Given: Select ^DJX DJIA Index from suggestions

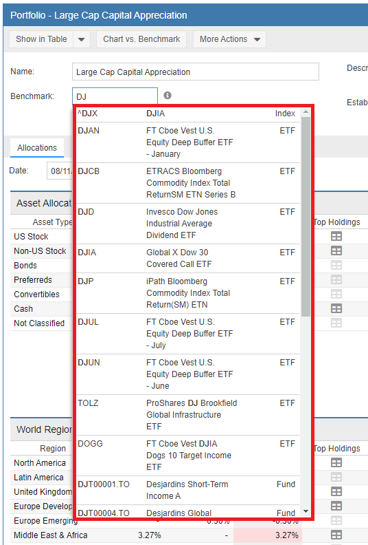Looking at the screenshot, I should [x=187, y=114].
